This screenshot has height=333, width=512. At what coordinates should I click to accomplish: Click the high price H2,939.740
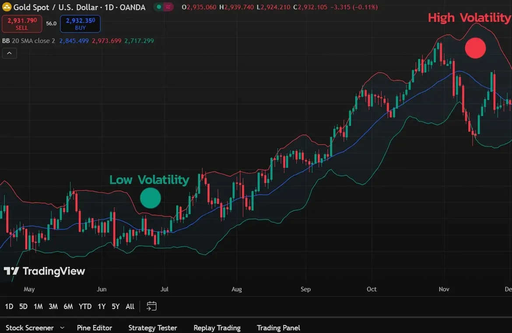pos(236,7)
